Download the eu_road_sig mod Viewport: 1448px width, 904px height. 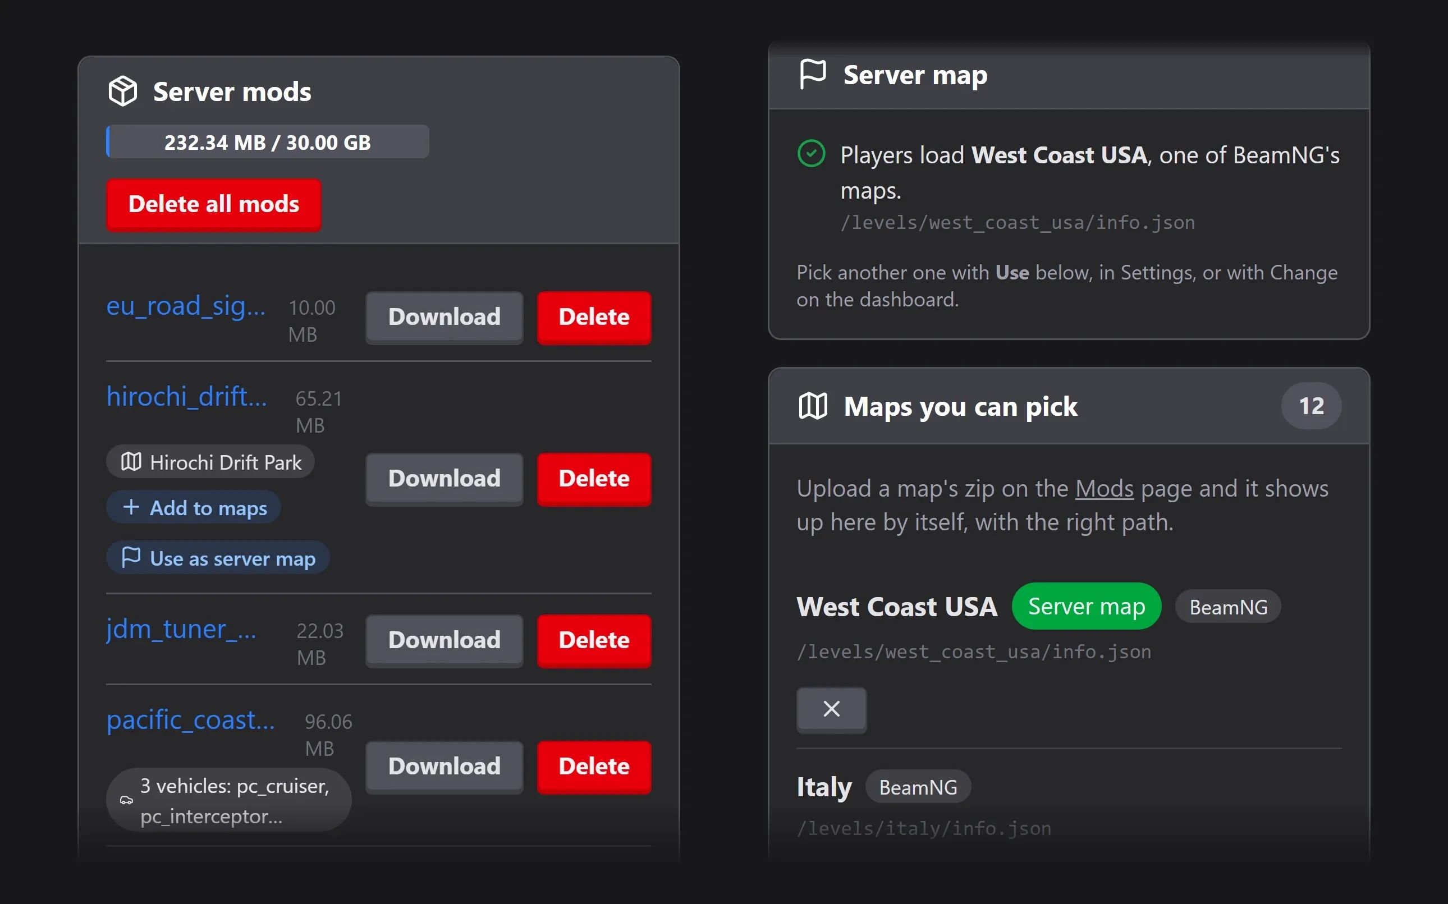click(x=444, y=317)
